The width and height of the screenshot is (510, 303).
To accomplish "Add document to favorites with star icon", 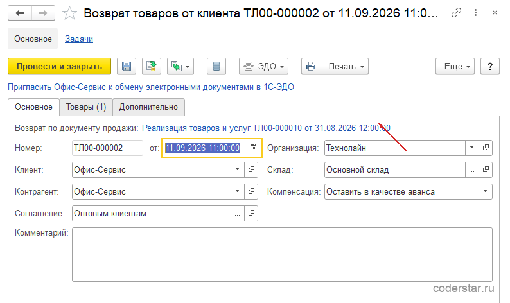I will point(69,13).
